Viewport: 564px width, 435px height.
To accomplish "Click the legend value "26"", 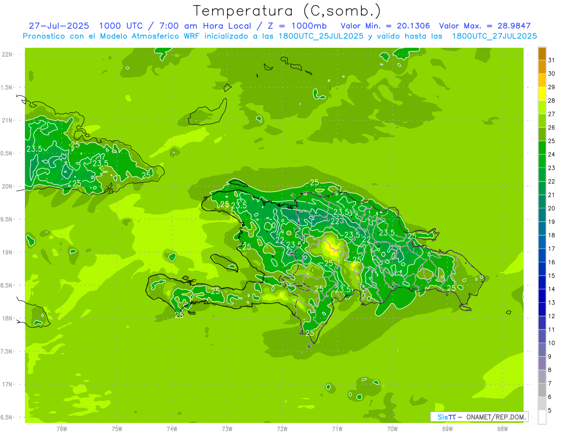I will pos(551,127).
